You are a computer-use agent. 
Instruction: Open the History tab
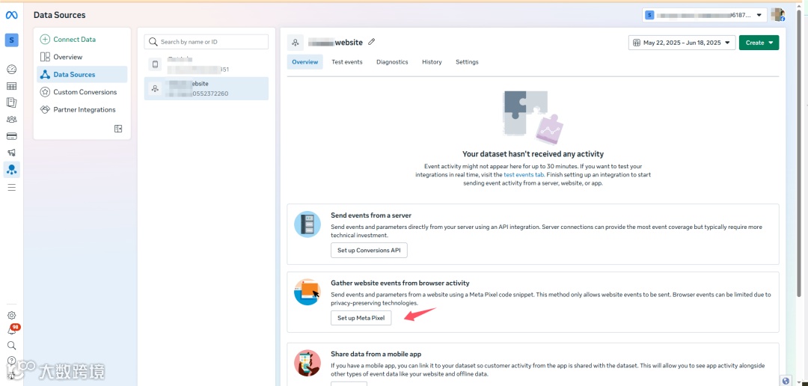[x=432, y=62]
